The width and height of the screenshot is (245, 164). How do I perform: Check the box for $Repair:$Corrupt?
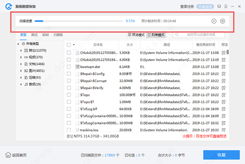pos(69,81)
